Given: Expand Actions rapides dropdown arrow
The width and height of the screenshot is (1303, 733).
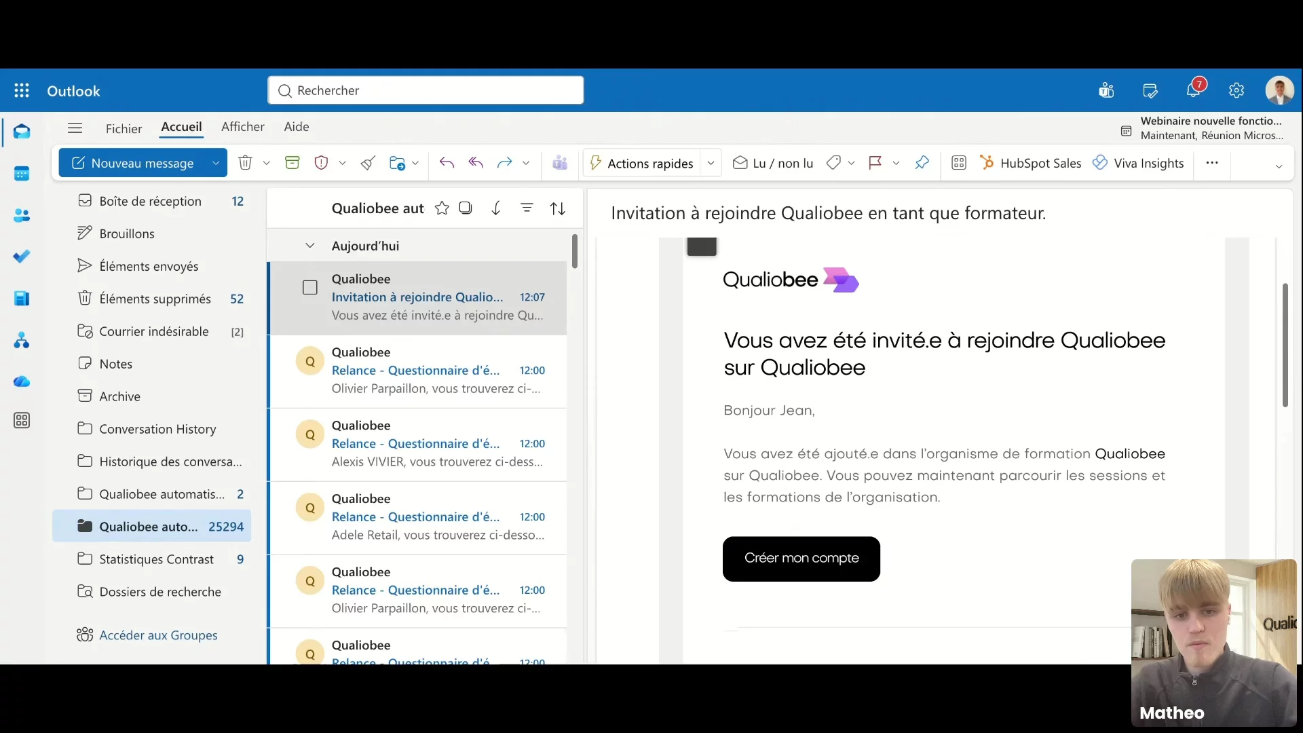Looking at the screenshot, I should [711, 163].
